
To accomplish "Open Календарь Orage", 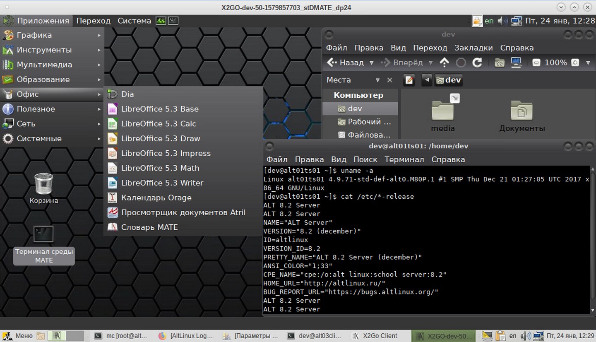I will 183,197.
